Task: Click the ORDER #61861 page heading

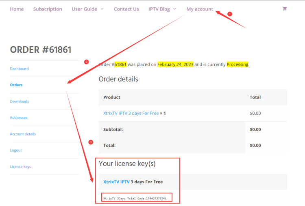Action: coord(41,49)
